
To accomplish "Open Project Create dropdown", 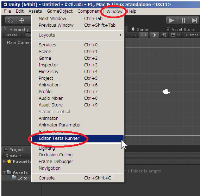I will tap(13, 155).
